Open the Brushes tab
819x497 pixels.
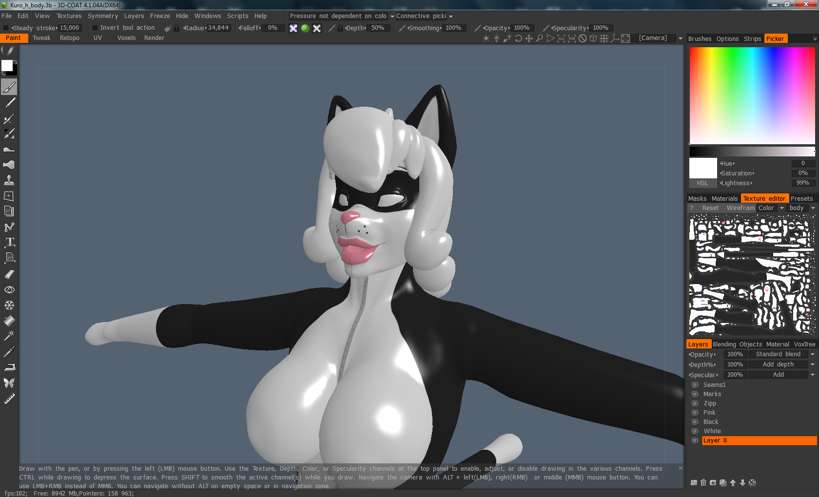tap(700, 39)
